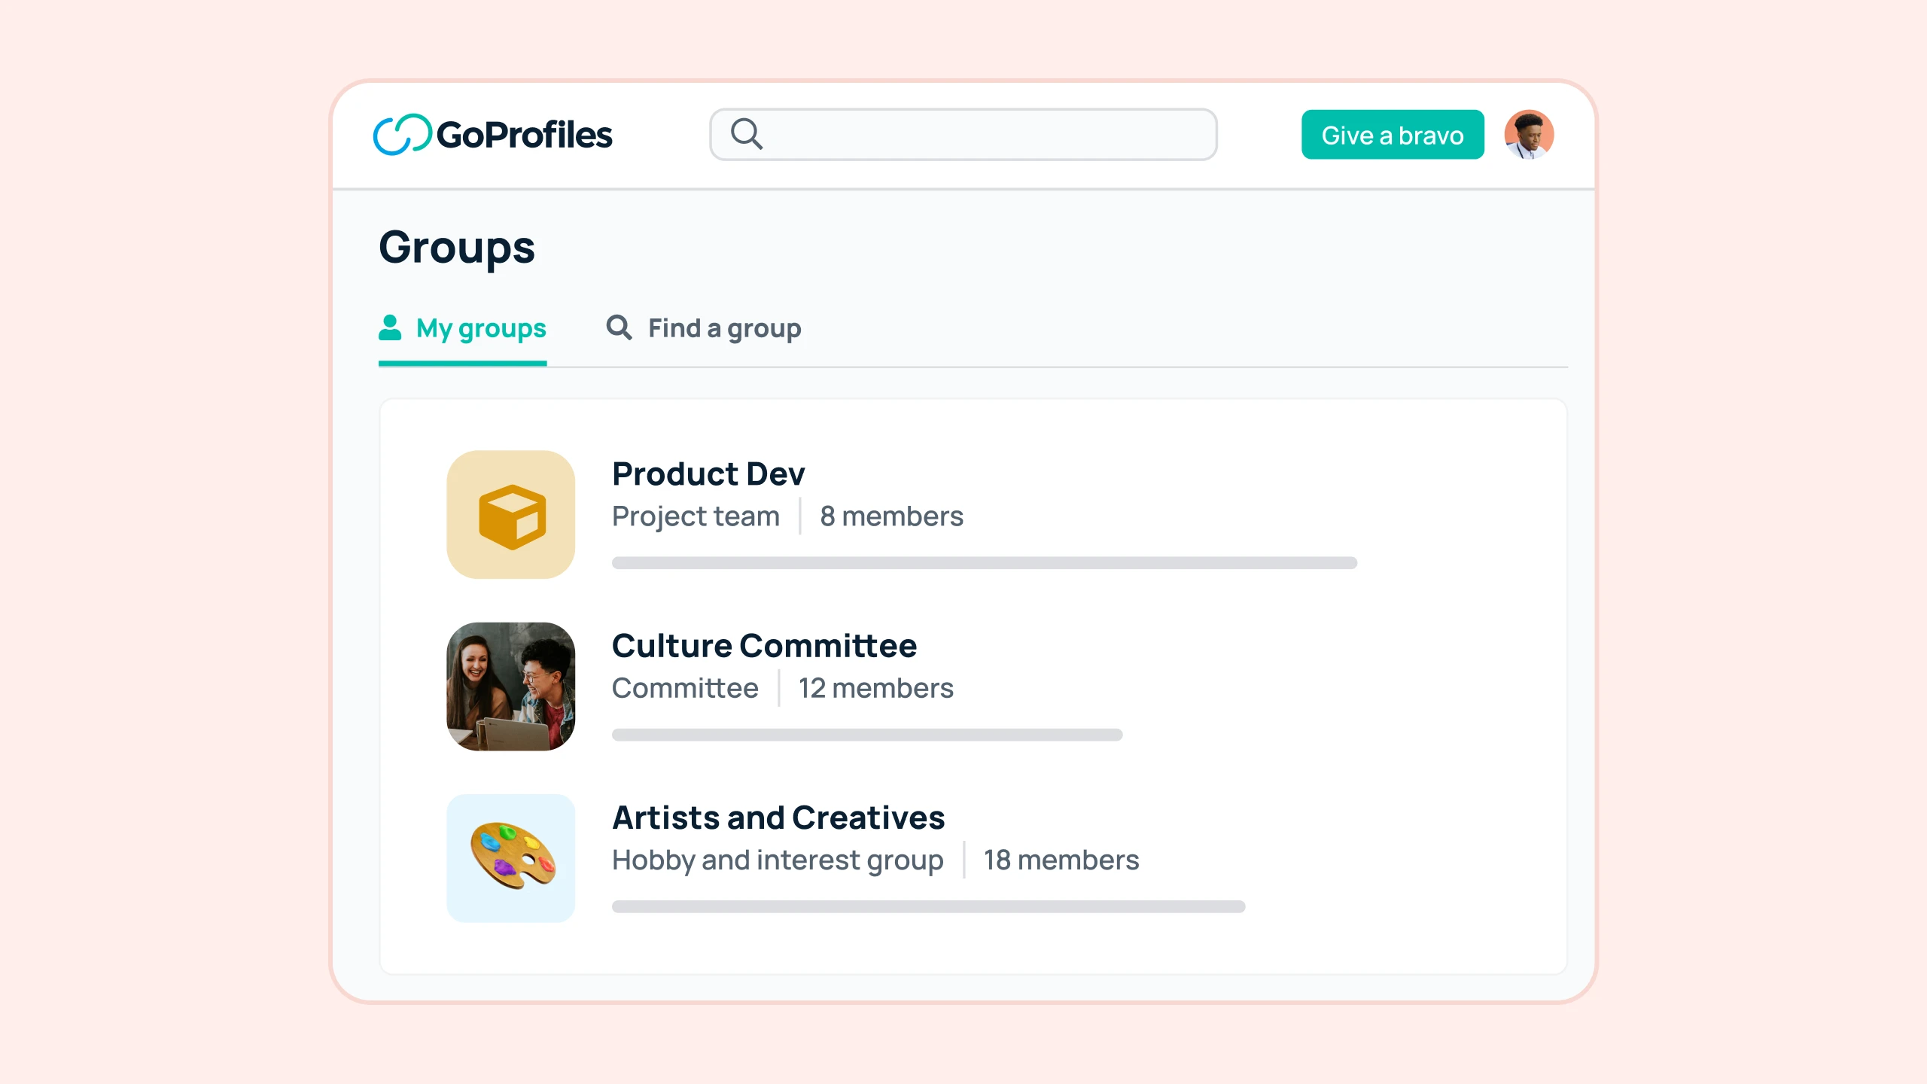Switch to the My groups tab
The height and width of the screenshot is (1084, 1927).
pyautogui.click(x=462, y=329)
